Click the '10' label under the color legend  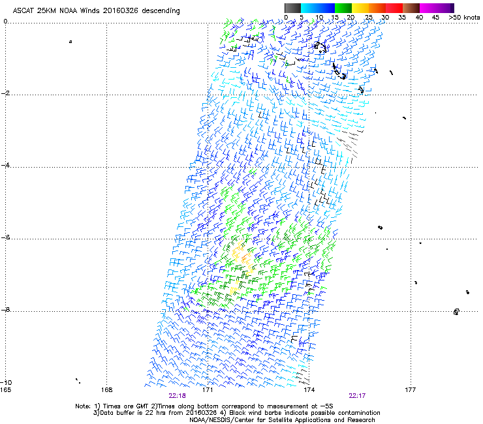coord(319,18)
